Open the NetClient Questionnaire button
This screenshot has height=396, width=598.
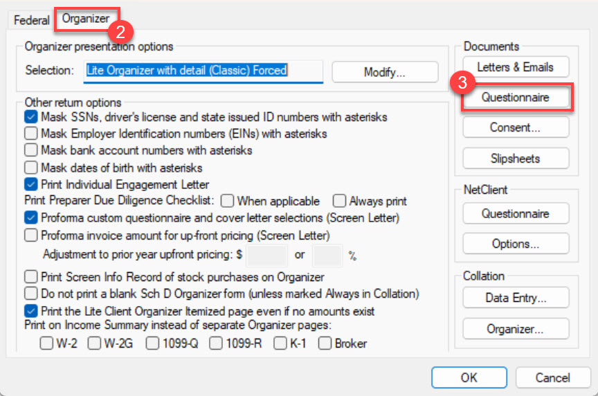pyautogui.click(x=515, y=214)
